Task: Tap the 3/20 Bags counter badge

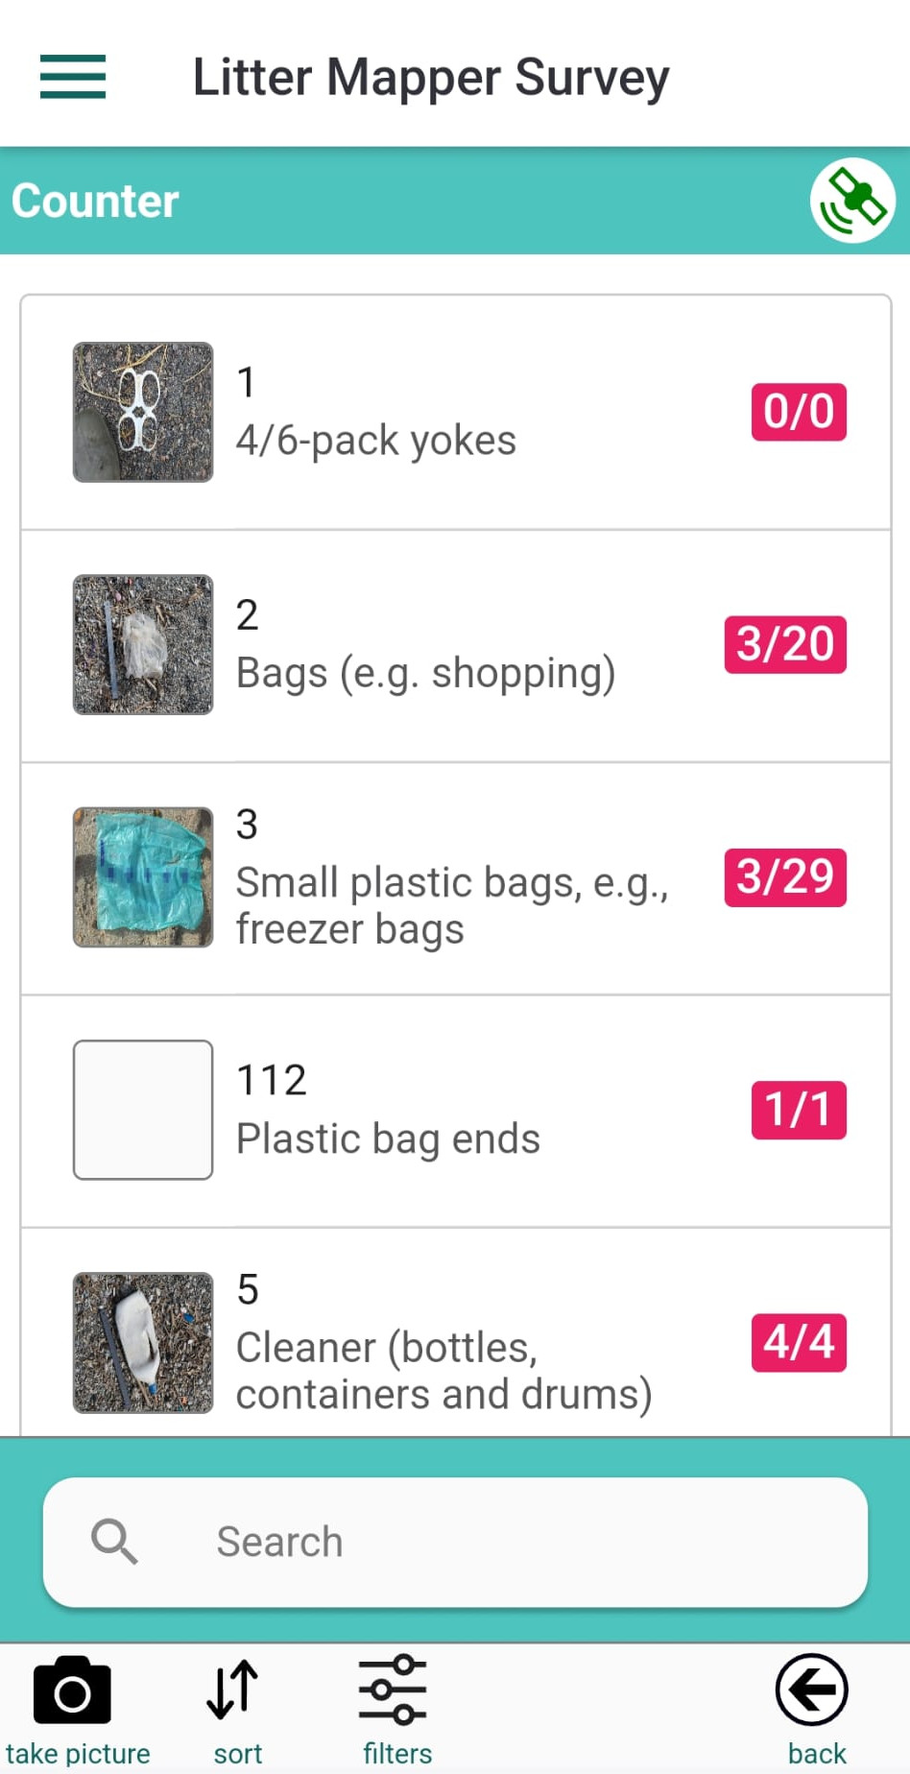Action: click(x=785, y=645)
